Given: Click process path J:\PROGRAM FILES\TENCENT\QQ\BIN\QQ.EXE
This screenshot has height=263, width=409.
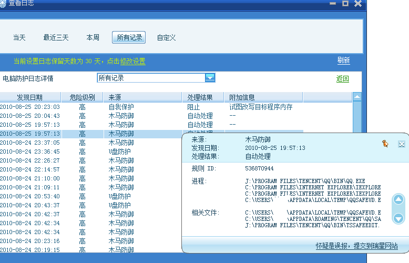Looking at the screenshot, I should [x=305, y=181].
